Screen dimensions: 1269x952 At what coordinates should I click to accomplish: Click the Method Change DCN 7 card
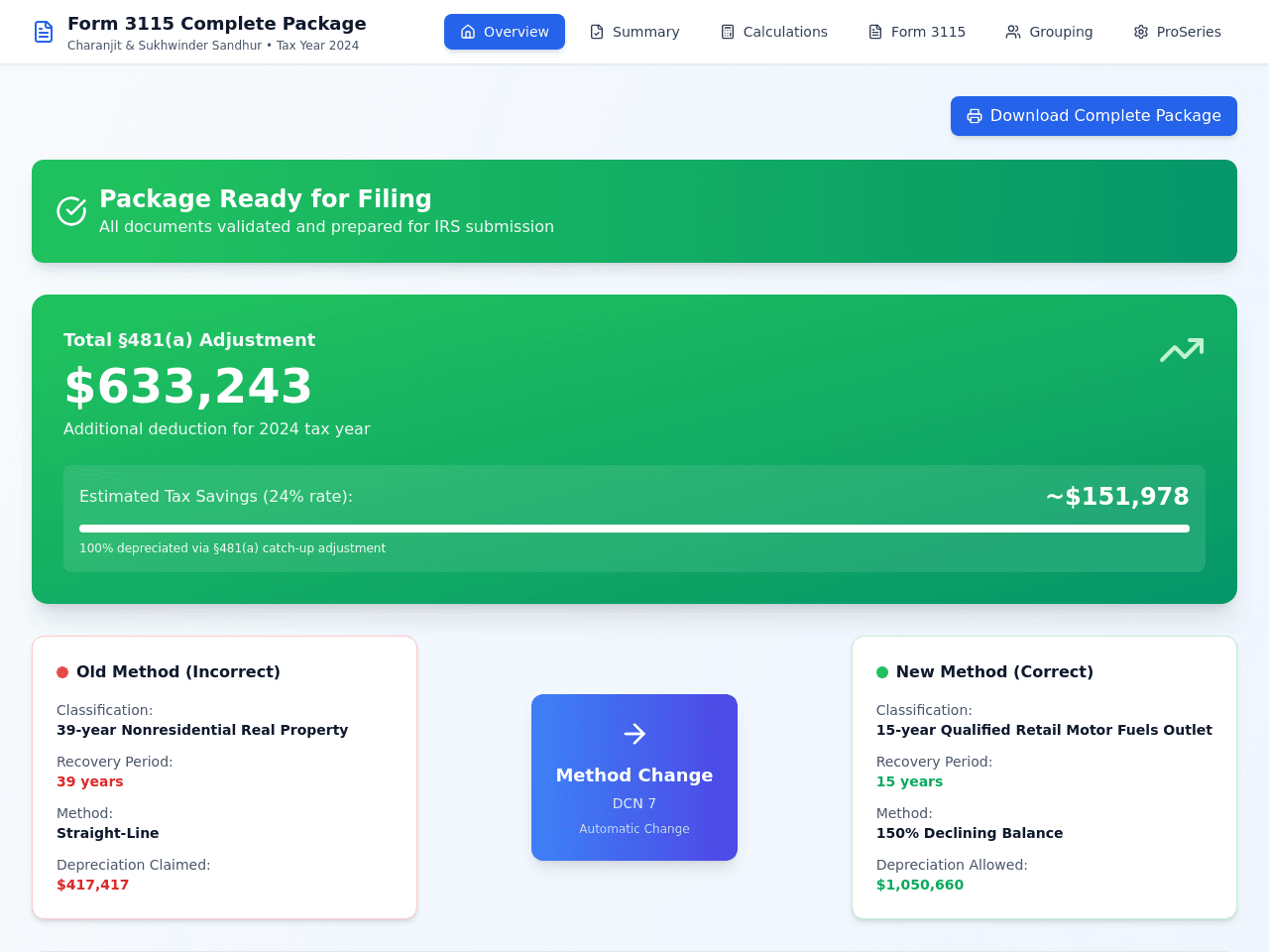[x=634, y=777]
